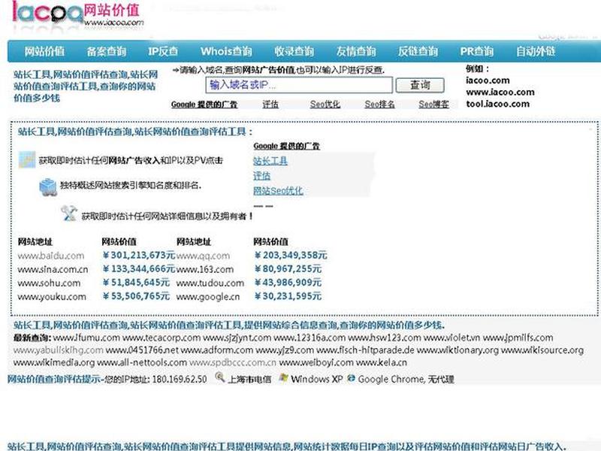Focus the 输入域名或IP input field
The image size is (601, 451).
pos(299,85)
